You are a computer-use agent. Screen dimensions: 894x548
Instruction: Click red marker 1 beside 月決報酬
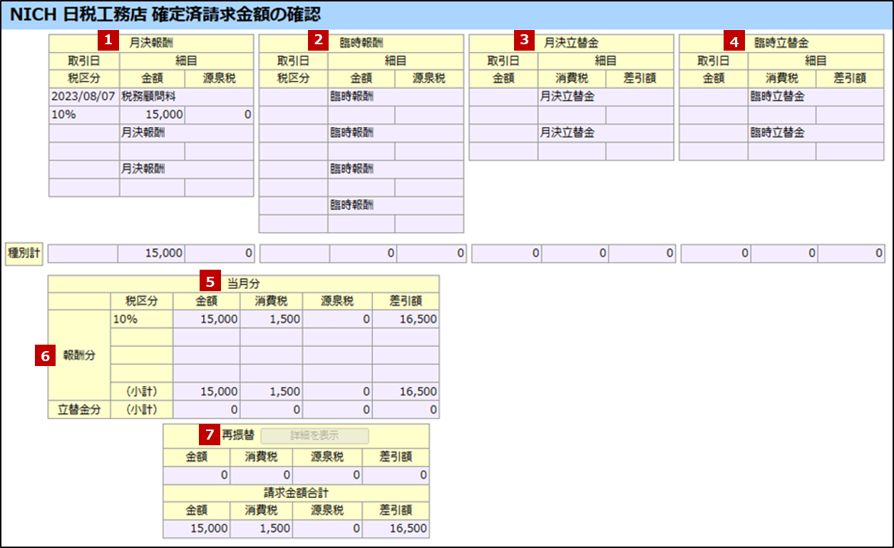tap(108, 40)
